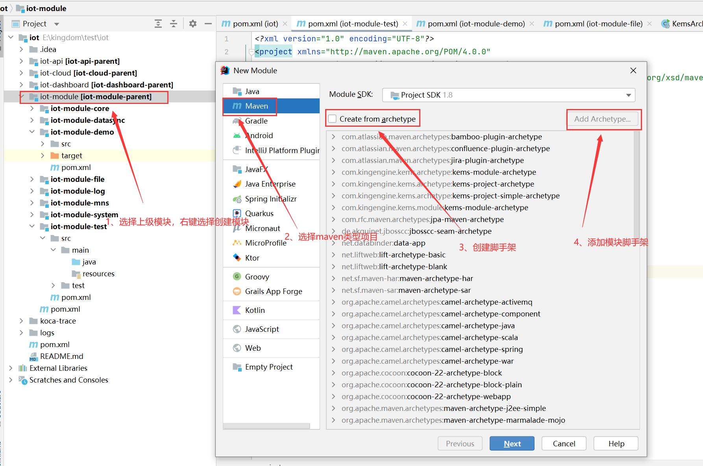Select jpa-maven-archetype entry

click(422, 219)
